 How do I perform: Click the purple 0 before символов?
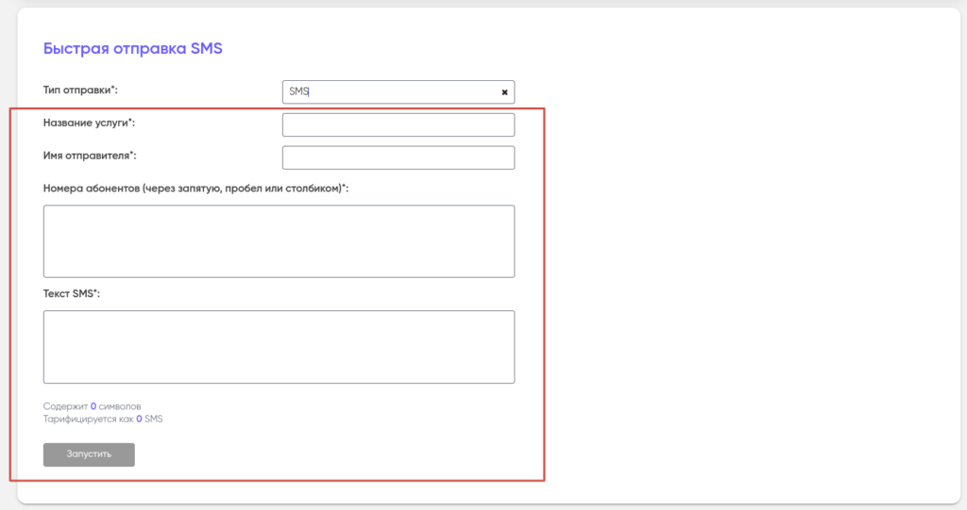point(93,406)
